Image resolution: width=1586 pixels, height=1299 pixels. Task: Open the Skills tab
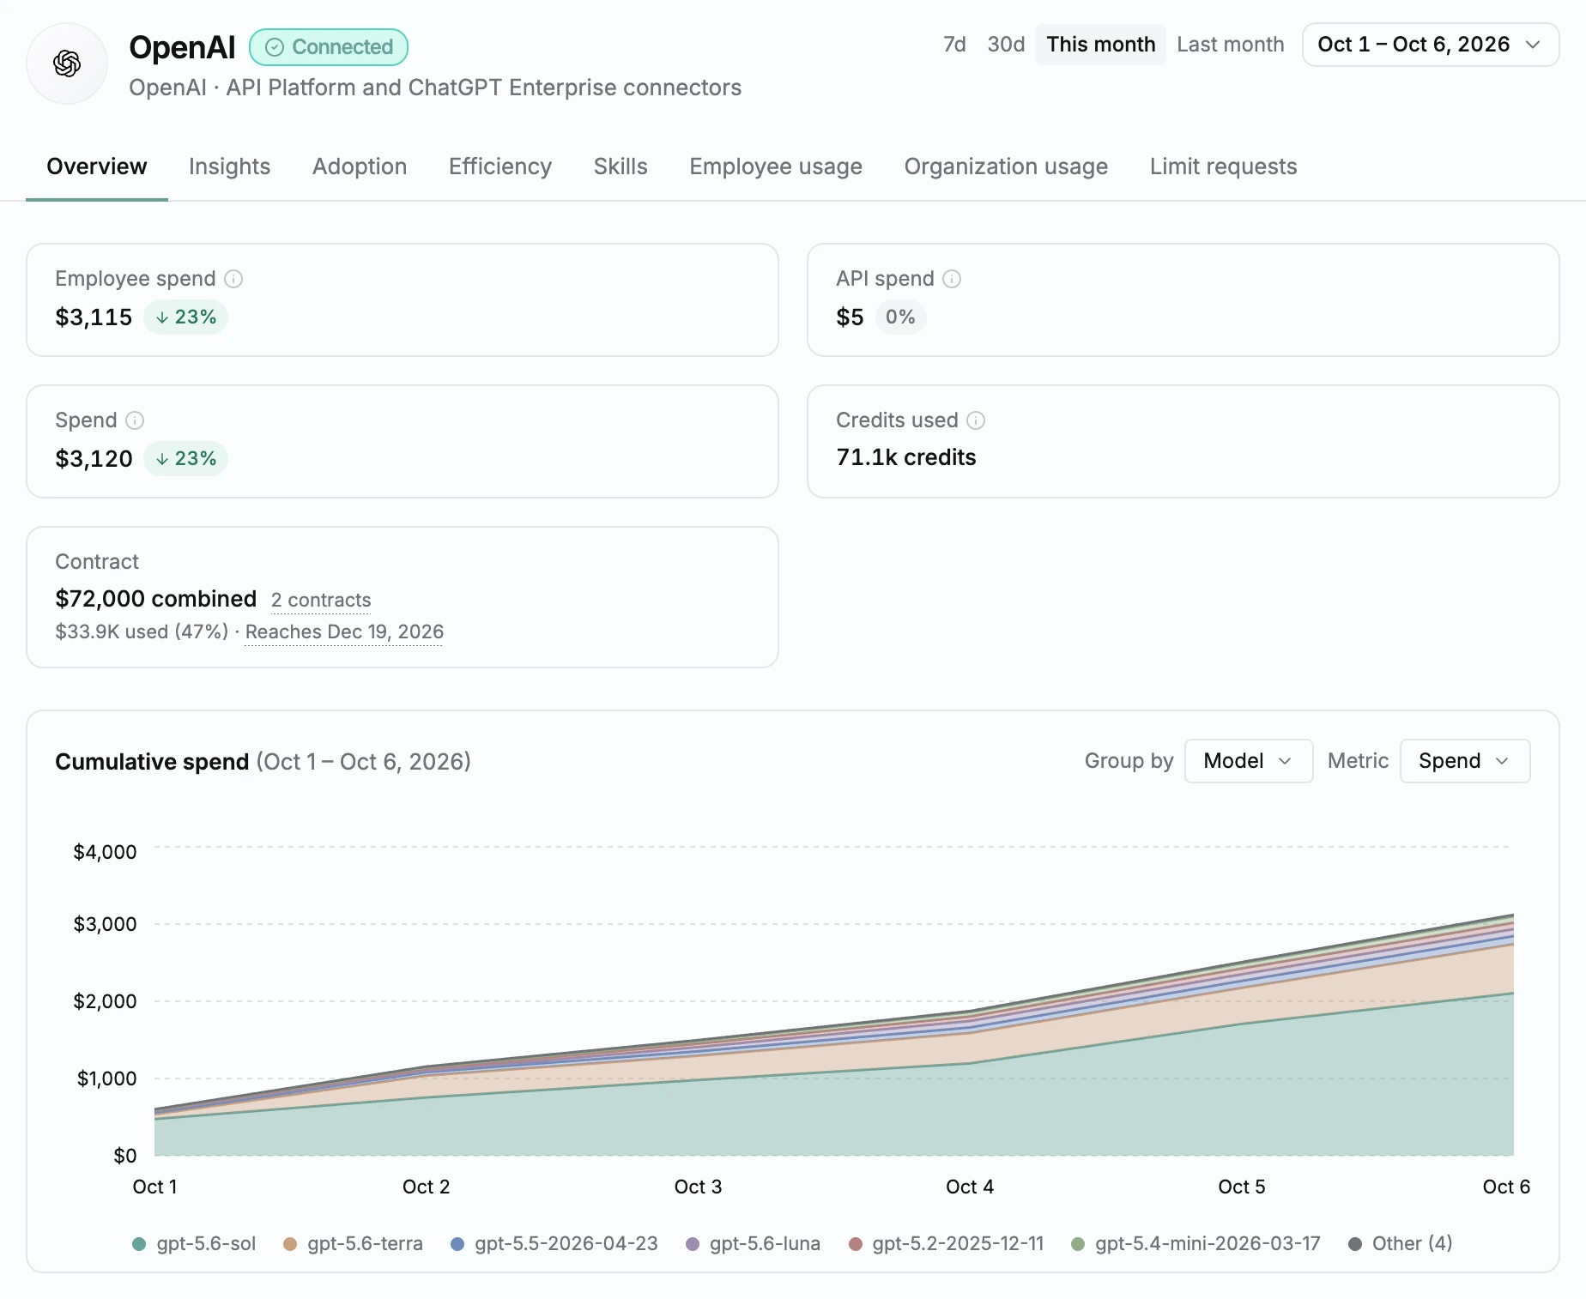pos(620,166)
